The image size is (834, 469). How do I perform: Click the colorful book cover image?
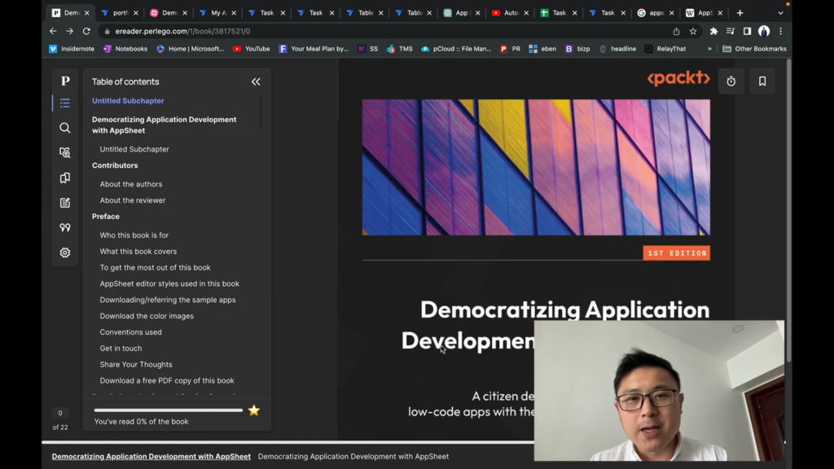click(536, 168)
